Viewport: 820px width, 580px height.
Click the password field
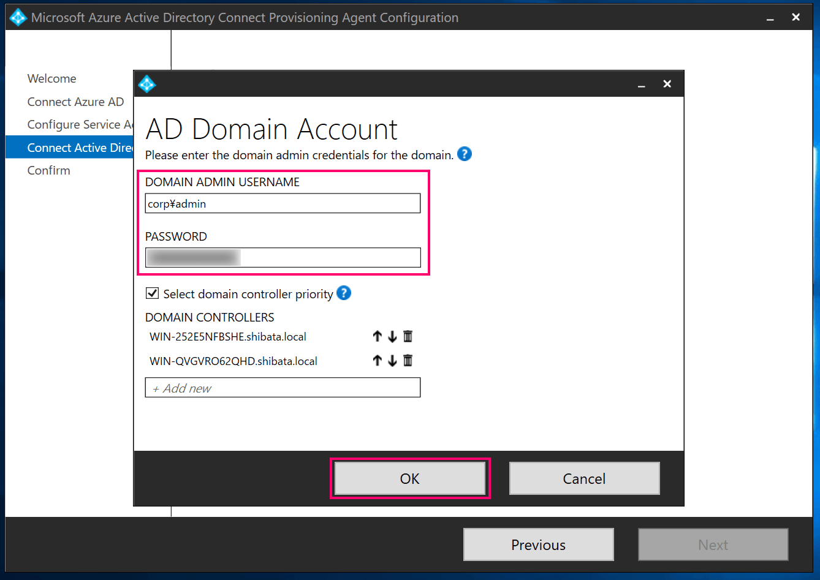coord(282,257)
